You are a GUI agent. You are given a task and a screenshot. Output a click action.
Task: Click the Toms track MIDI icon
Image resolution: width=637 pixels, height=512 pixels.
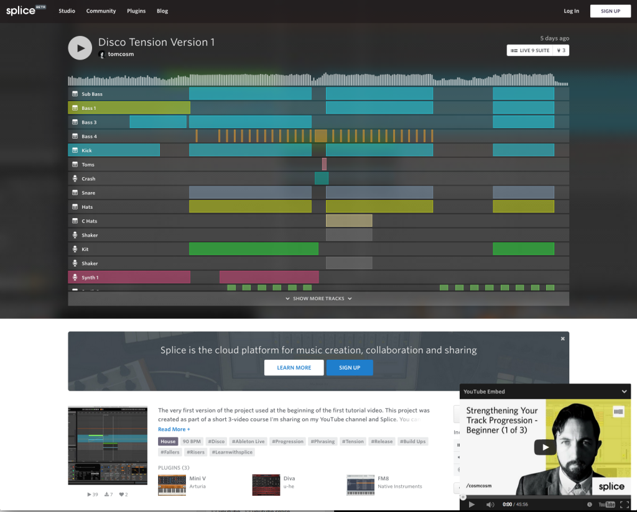pos(75,164)
